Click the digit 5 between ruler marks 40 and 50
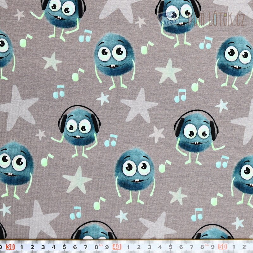Screen dimensions: 253x253 (x=170, y=247)
